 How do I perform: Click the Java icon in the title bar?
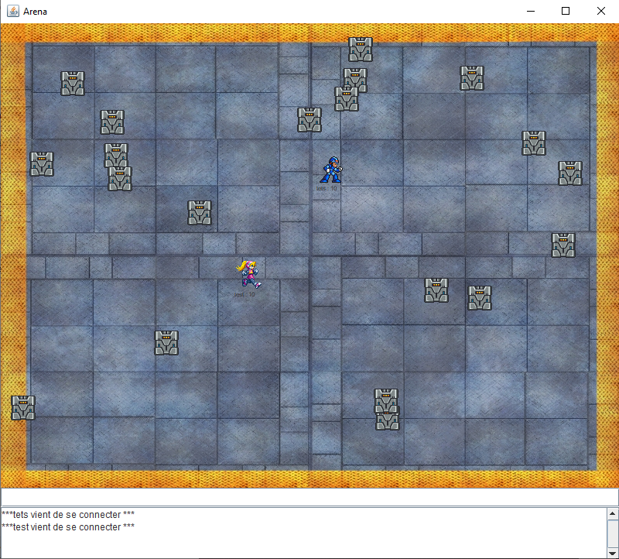(12, 11)
